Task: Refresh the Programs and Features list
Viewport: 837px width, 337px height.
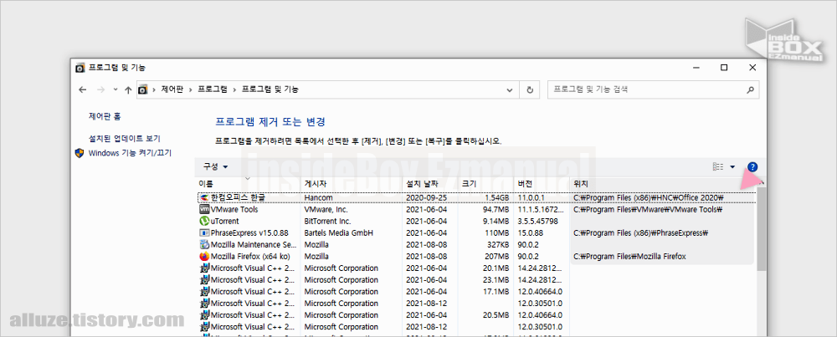Action: (x=530, y=89)
